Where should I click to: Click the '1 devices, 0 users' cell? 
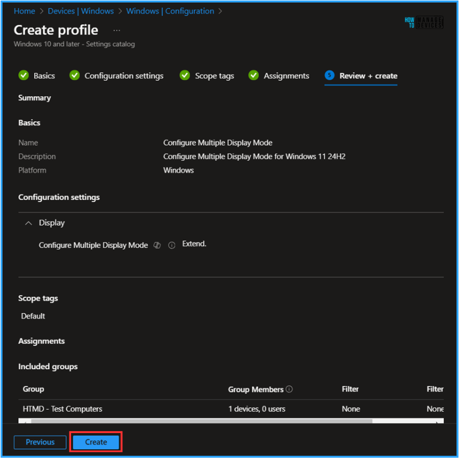257,409
